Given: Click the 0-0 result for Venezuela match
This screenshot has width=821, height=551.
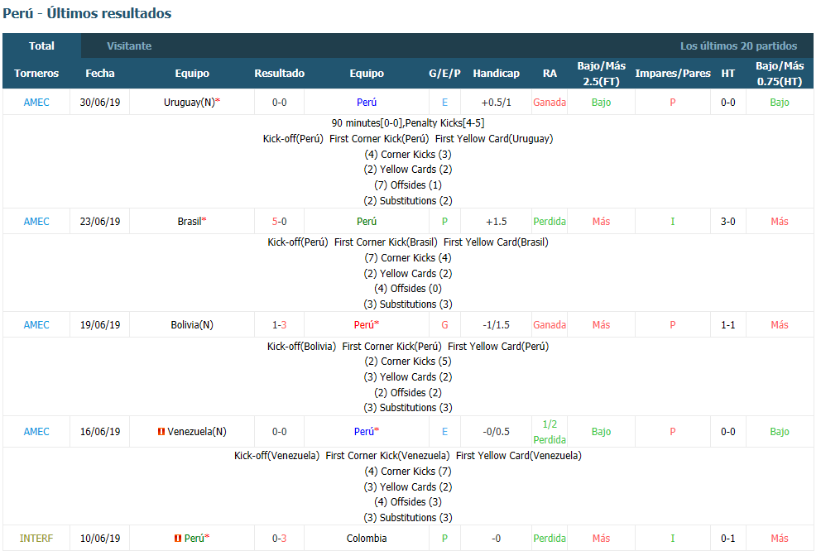Looking at the screenshot, I should click(279, 432).
